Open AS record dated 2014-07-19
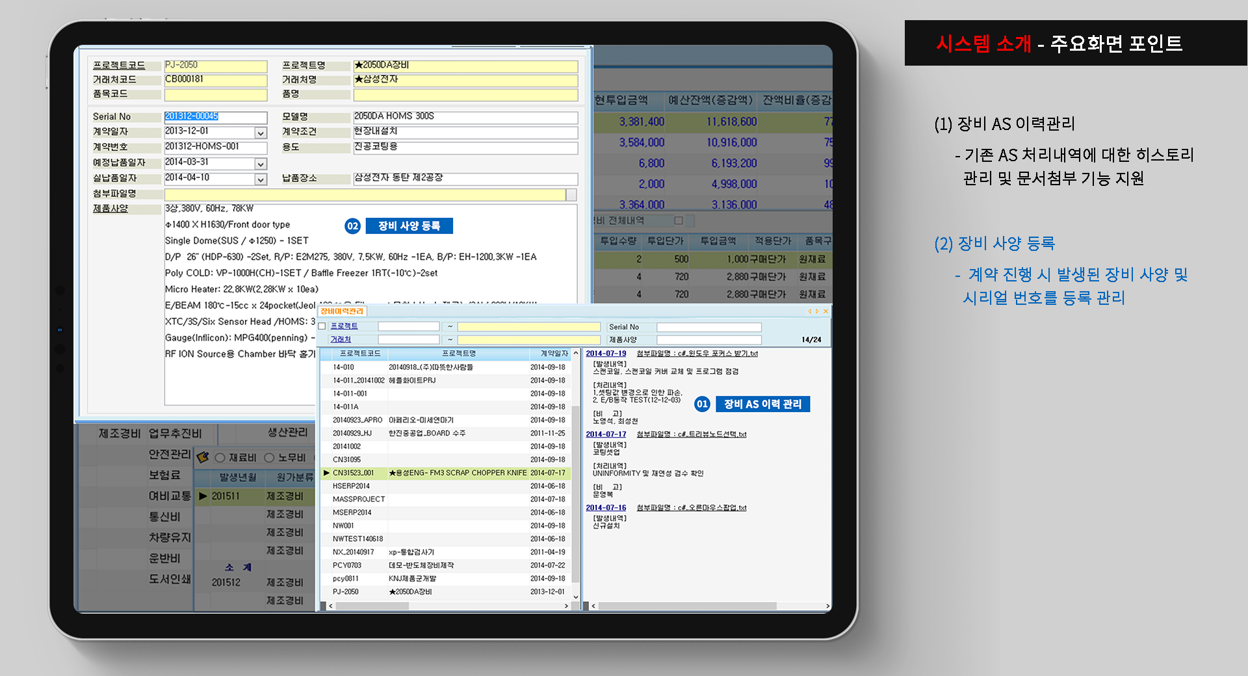Screen dimensions: 1248x676 click(x=606, y=354)
